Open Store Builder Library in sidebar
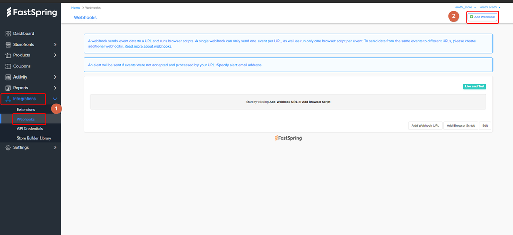The width and height of the screenshot is (513, 235). (x=34, y=138)
